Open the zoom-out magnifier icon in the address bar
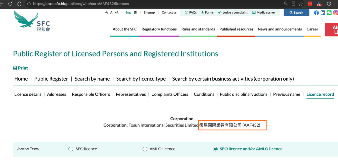This screenshot has height=164, width=338. tap(286, 4)
